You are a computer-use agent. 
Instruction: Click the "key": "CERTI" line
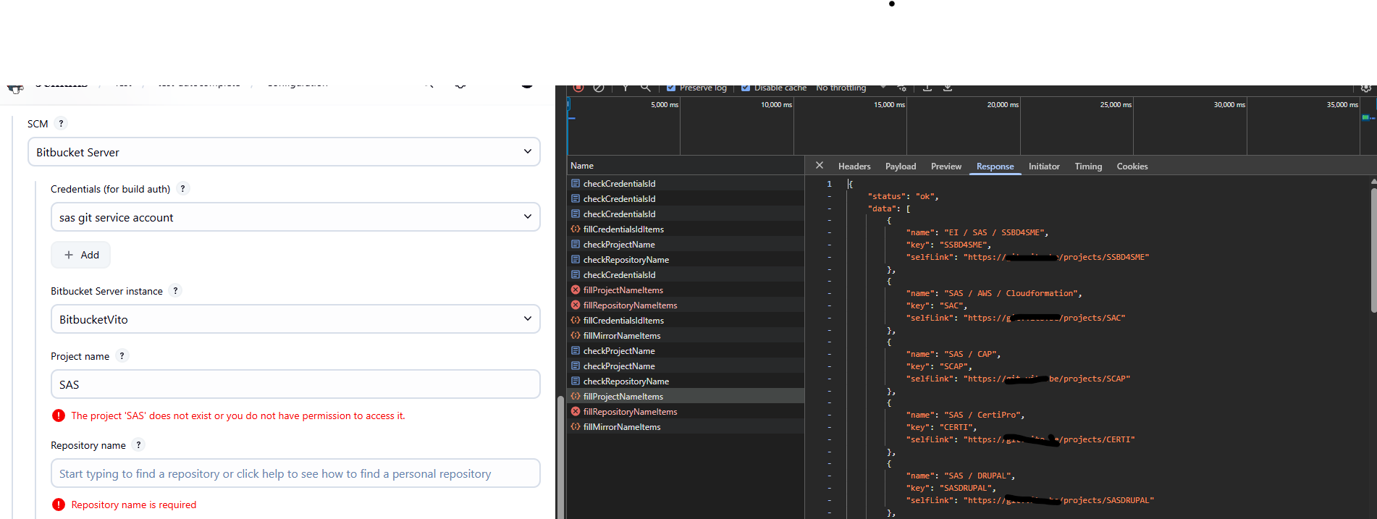(941, 427)
